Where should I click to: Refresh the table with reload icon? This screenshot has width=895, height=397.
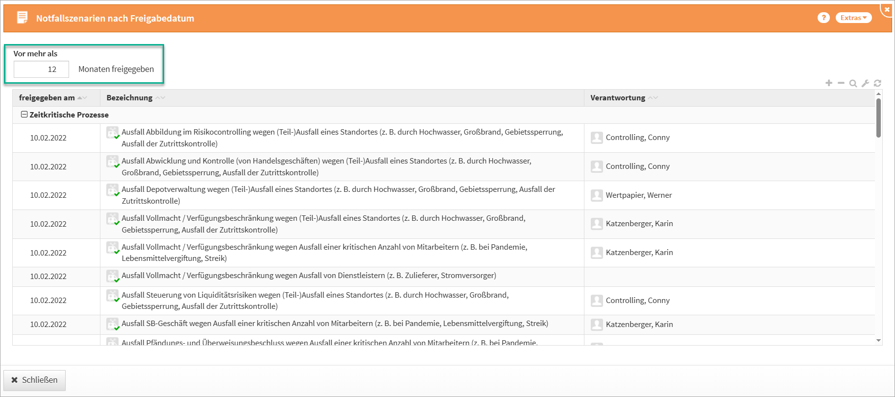coord(877,83)
